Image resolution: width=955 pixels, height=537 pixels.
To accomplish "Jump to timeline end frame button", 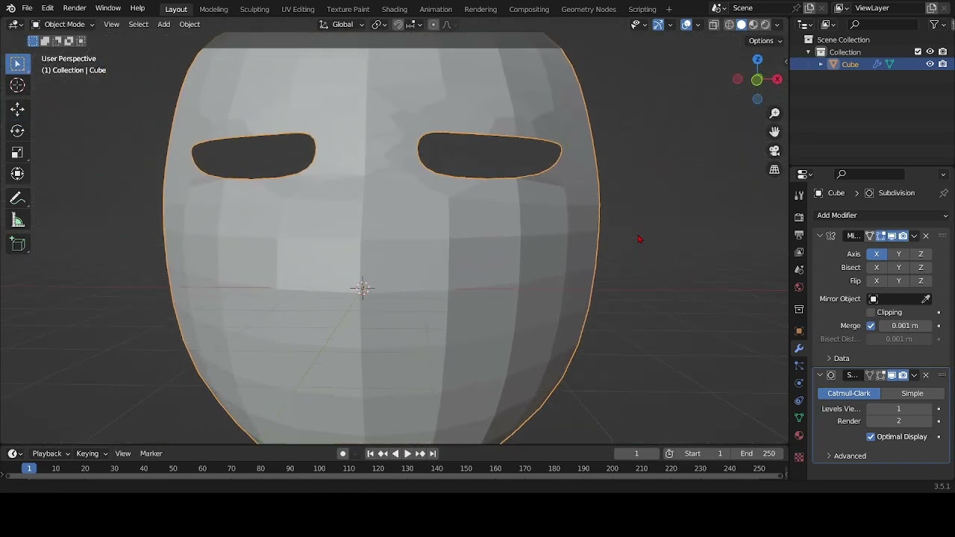I will coord(433,453).
